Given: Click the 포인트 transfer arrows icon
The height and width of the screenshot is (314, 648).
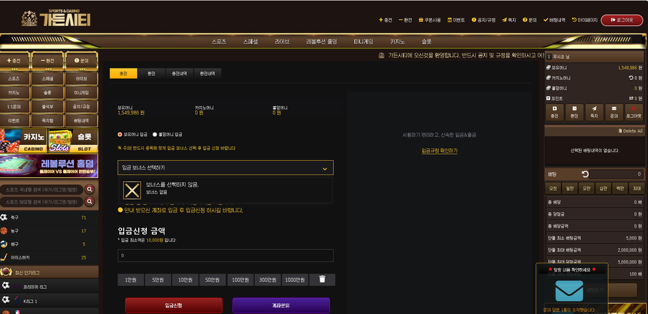Looking at the screenshot, I should coord(631,99).
